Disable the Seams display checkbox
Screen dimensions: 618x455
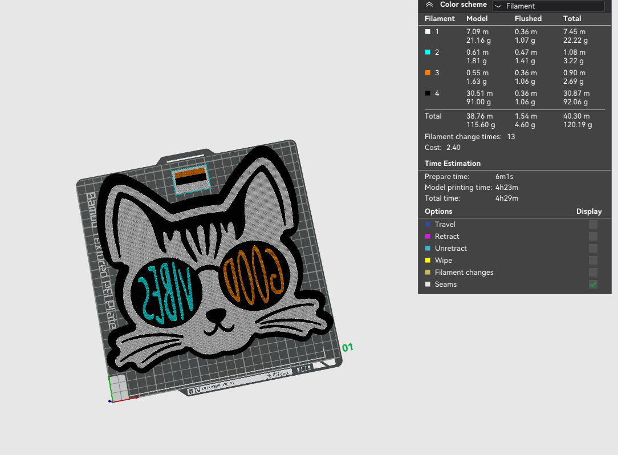593,284
